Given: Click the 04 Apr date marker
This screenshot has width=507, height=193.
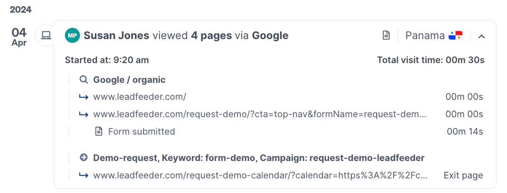Looking at the screenshot, I should coord(19,36).
